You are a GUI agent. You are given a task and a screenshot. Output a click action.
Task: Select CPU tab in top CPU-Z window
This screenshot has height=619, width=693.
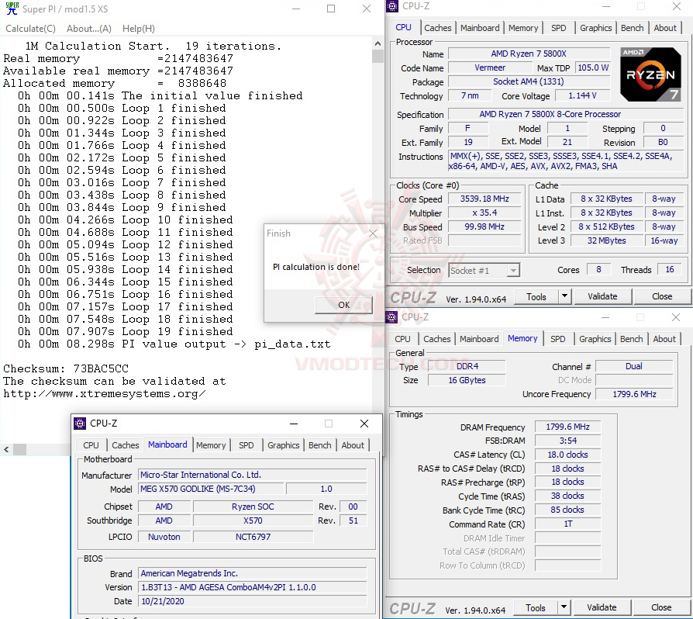click(403, 27)
